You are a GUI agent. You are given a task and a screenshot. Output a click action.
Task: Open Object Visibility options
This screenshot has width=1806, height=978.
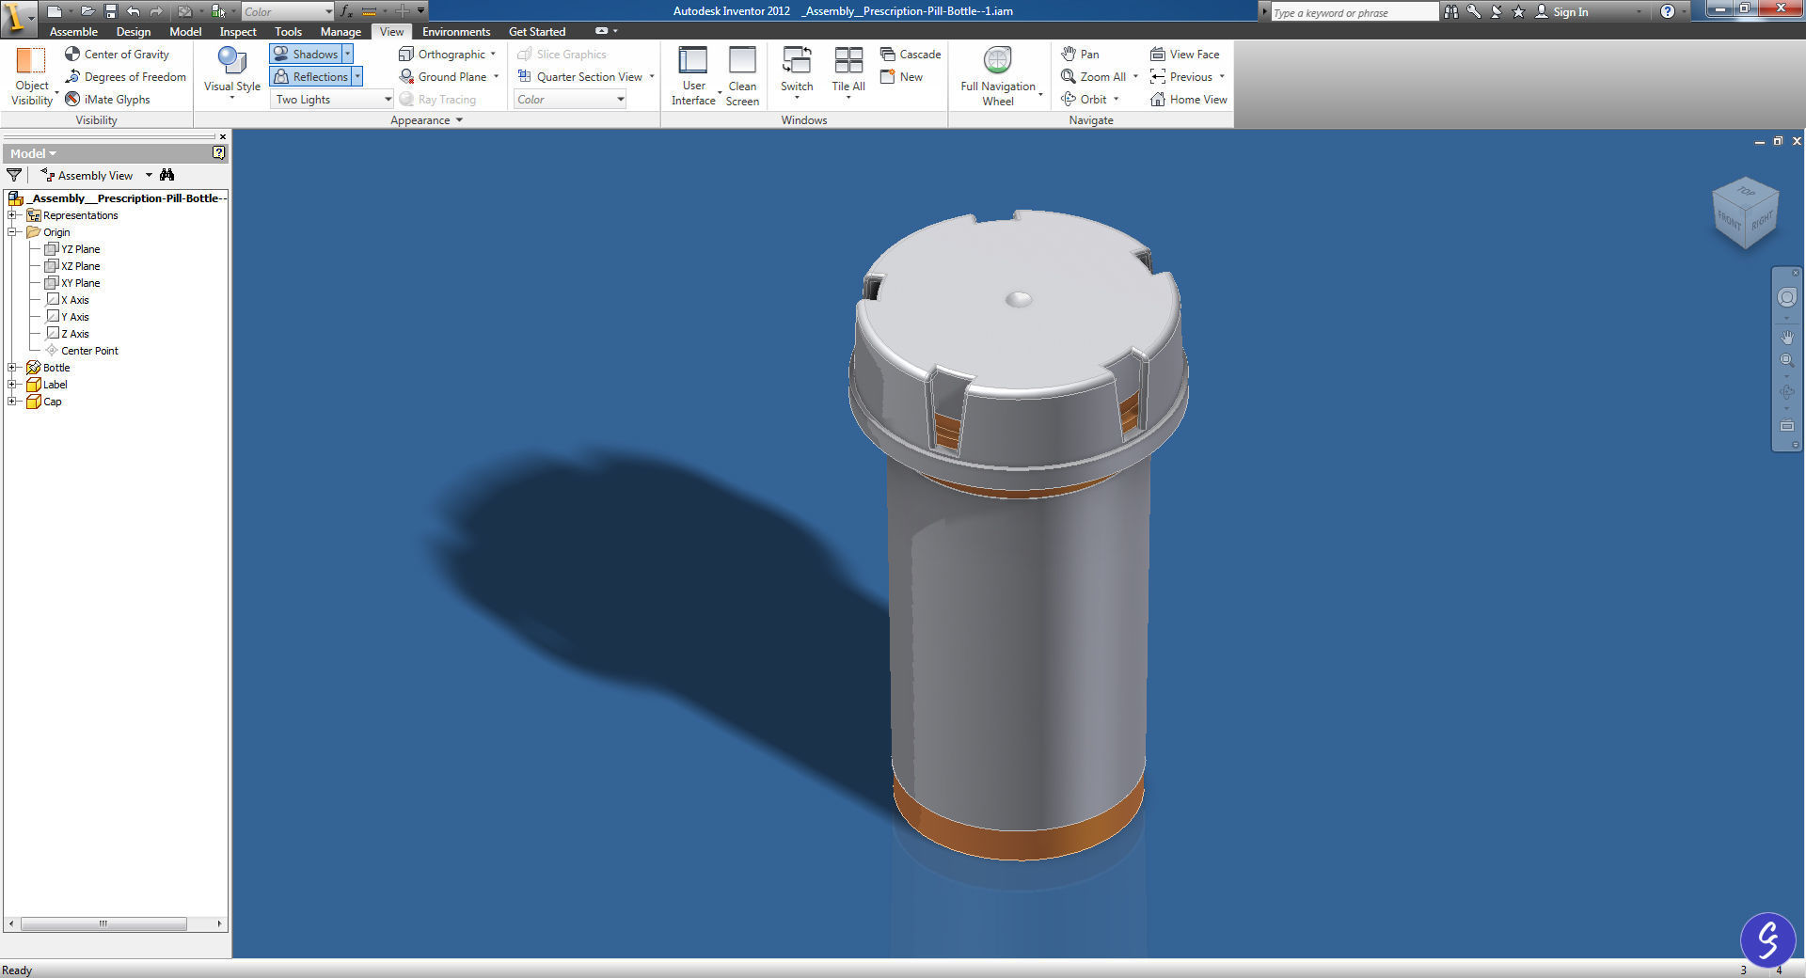click(32, 76)
